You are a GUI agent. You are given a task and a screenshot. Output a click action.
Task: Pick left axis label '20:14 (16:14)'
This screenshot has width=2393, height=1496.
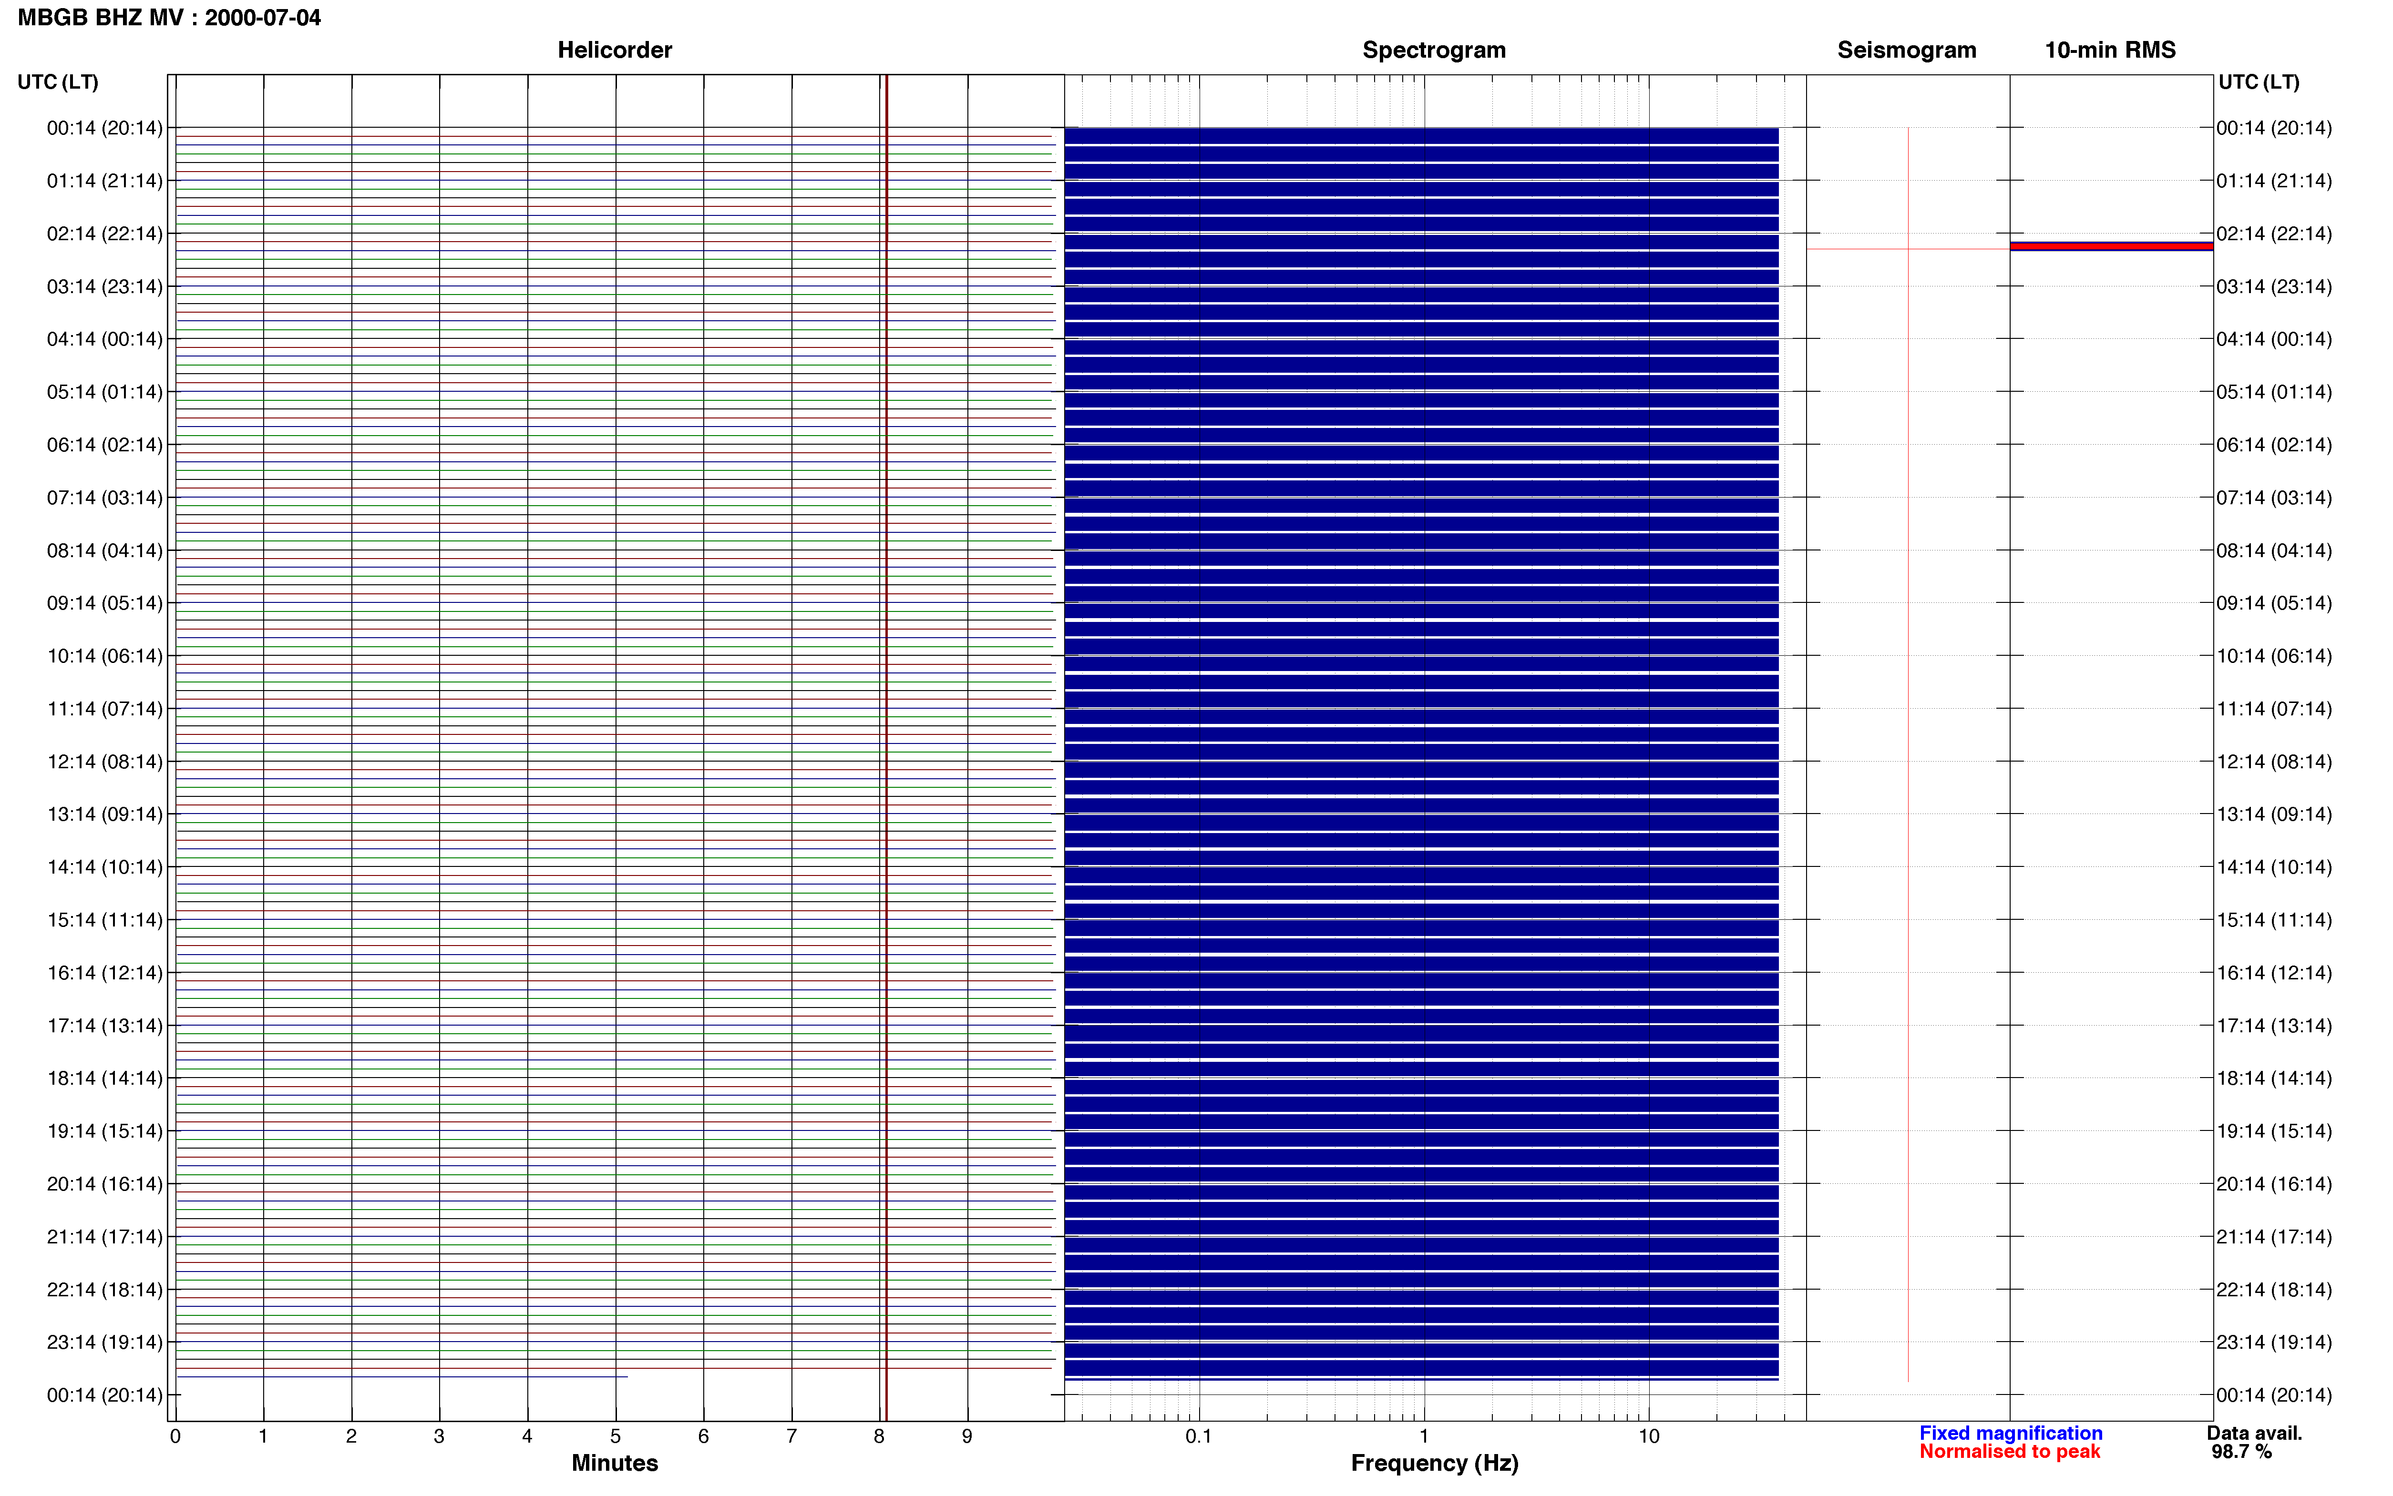(105, 1183)
